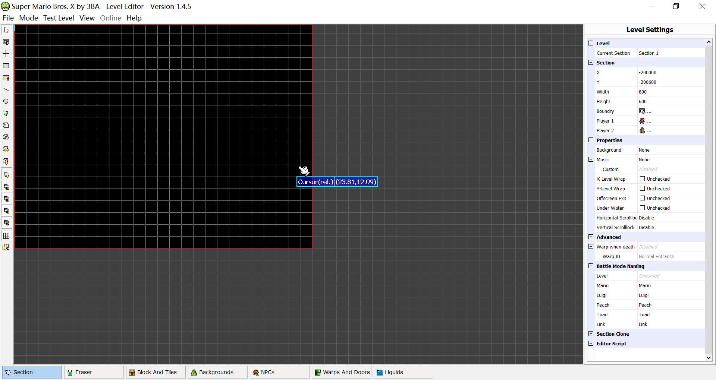The width and height of the screenshot is (716, 380).
Task: Open the View menu
Action: 87,18
